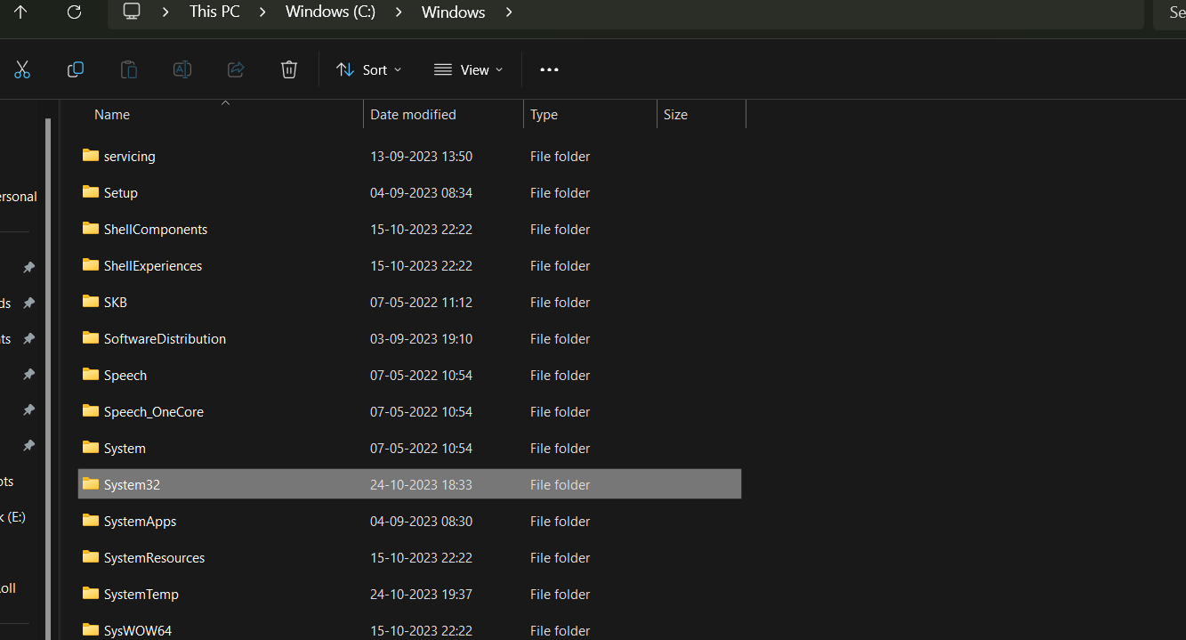Image resolution: width=1186 pixels, height=640 pixels.
Task: Click the Speech_OneCore folder name
Action: [154, 411]
